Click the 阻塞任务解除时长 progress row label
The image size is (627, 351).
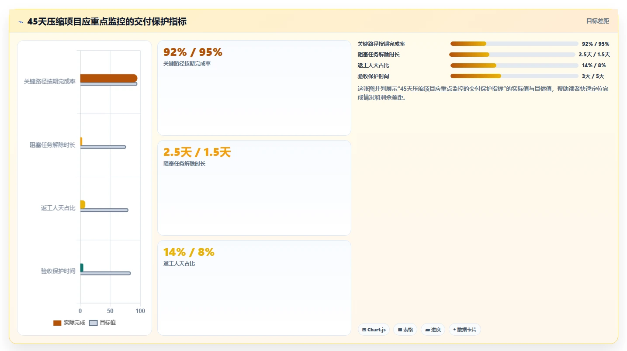tap(378, 55)
